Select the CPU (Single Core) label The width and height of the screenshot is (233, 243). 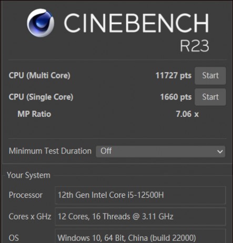coord(41,97)
